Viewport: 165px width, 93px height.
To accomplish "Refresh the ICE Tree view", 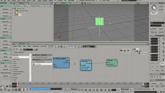I will pos(59,47).
